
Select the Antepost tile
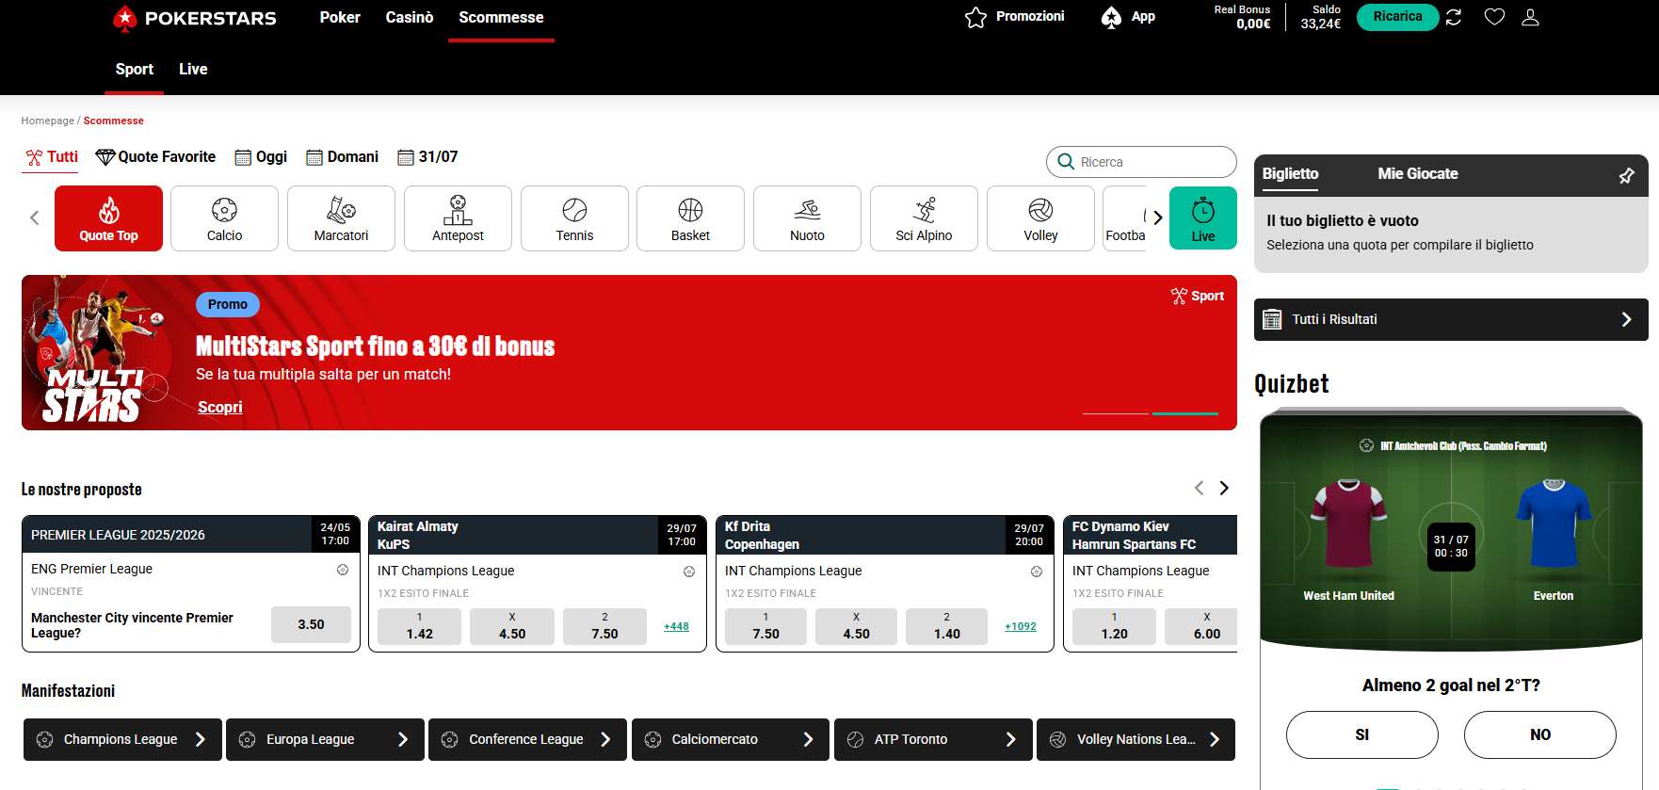458,218
